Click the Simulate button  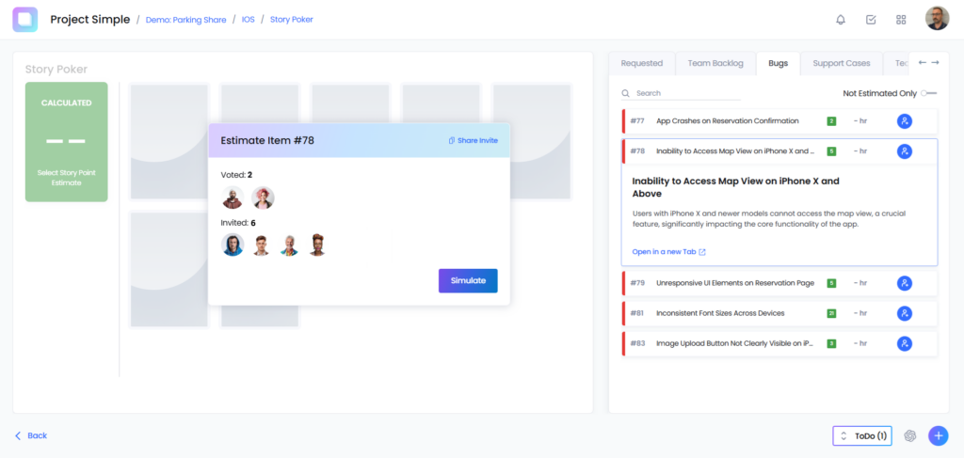(468, 281)
